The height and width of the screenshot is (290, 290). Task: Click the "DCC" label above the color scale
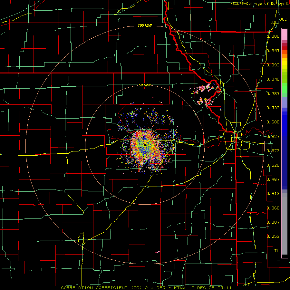click(283, 19)
